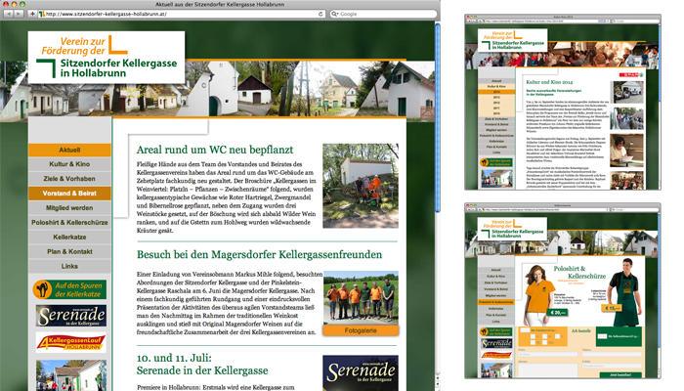
Task: Open Mitglied werden in the main sidebar
Action: pyautogui.click(x=69, y=207)
